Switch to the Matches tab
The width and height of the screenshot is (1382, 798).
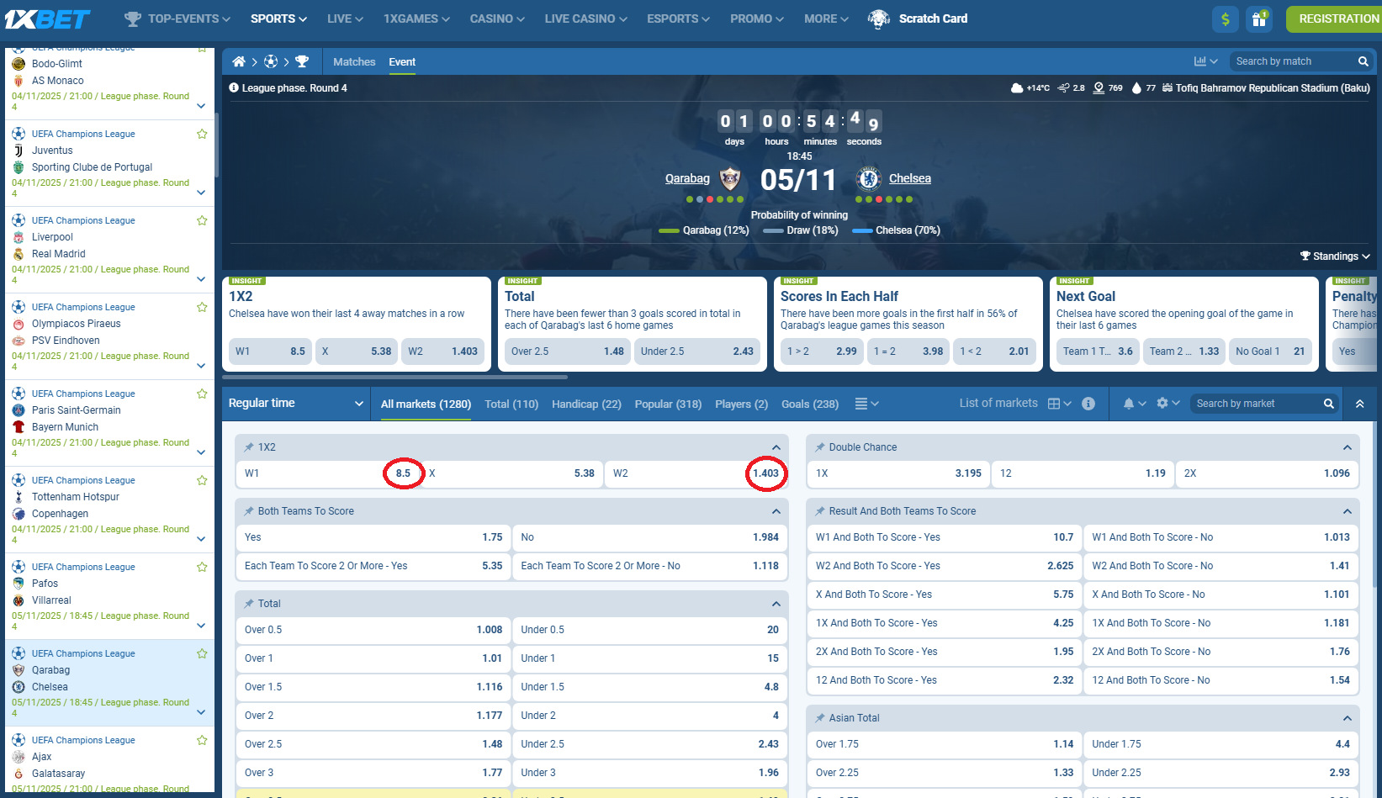(354, 61)
